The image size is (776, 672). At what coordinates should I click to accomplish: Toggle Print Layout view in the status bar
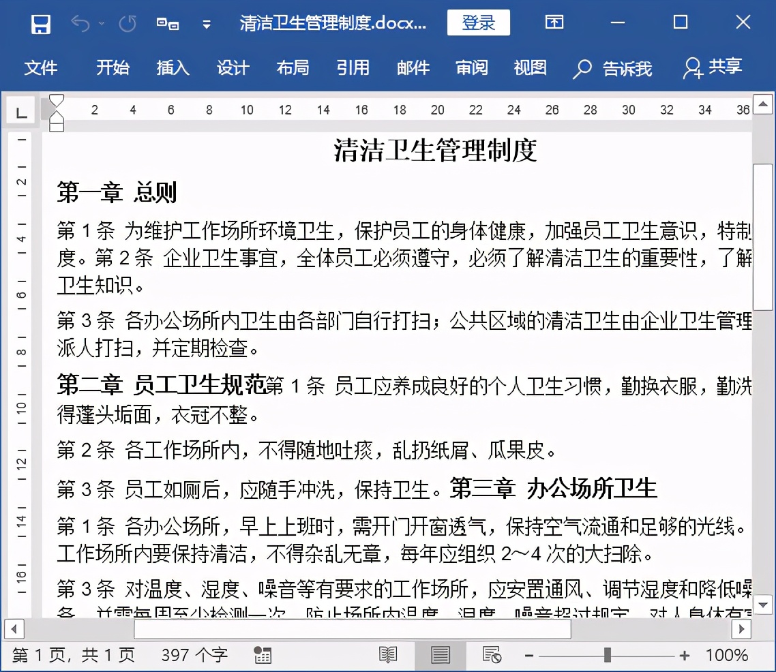440,654
